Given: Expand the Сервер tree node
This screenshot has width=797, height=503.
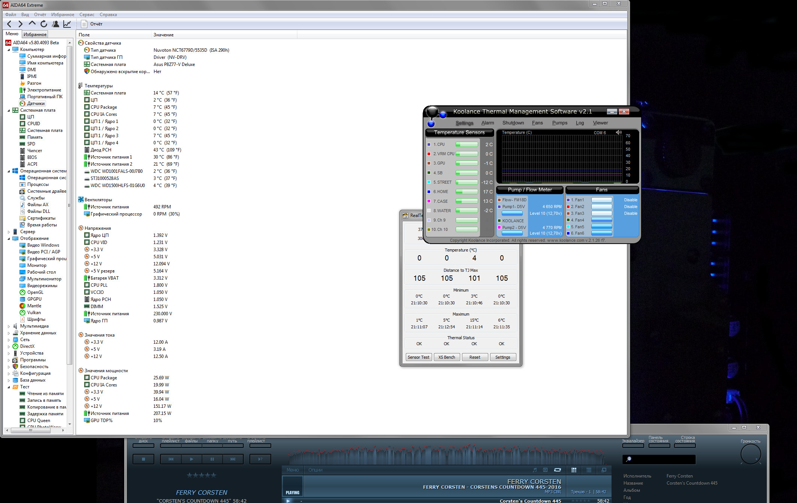Looking at the screenshot, I should pos(9,232).
